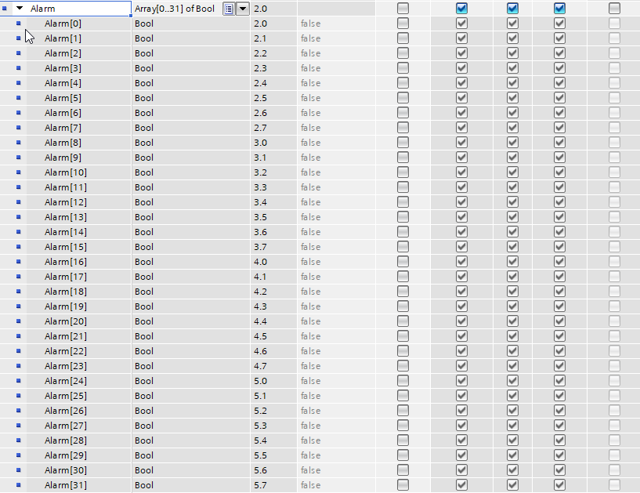Click the tag icon beside Alarm[21]
Viewport: 640px width, 493px height.
pos(18,336)
